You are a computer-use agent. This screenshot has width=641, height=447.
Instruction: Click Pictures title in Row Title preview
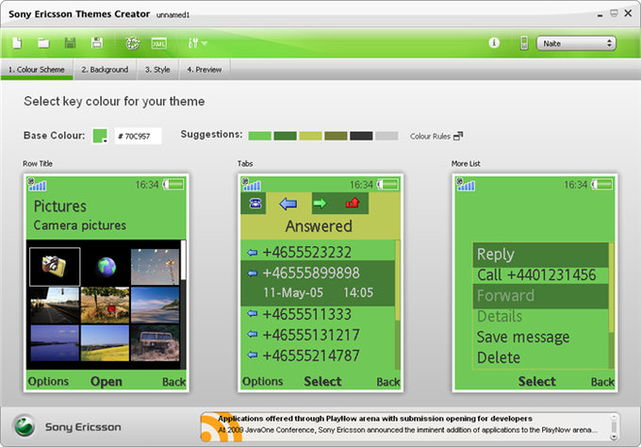pos(59,207)
